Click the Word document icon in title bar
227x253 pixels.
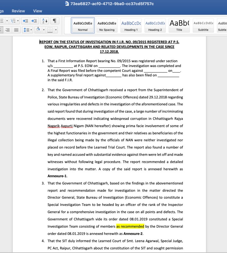point(67,4)
